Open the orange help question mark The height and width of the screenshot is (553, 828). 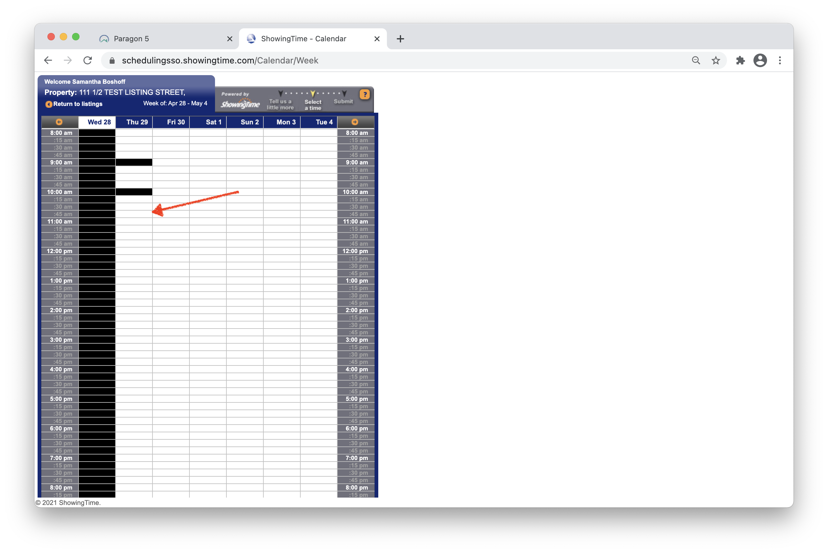point(364,95)
